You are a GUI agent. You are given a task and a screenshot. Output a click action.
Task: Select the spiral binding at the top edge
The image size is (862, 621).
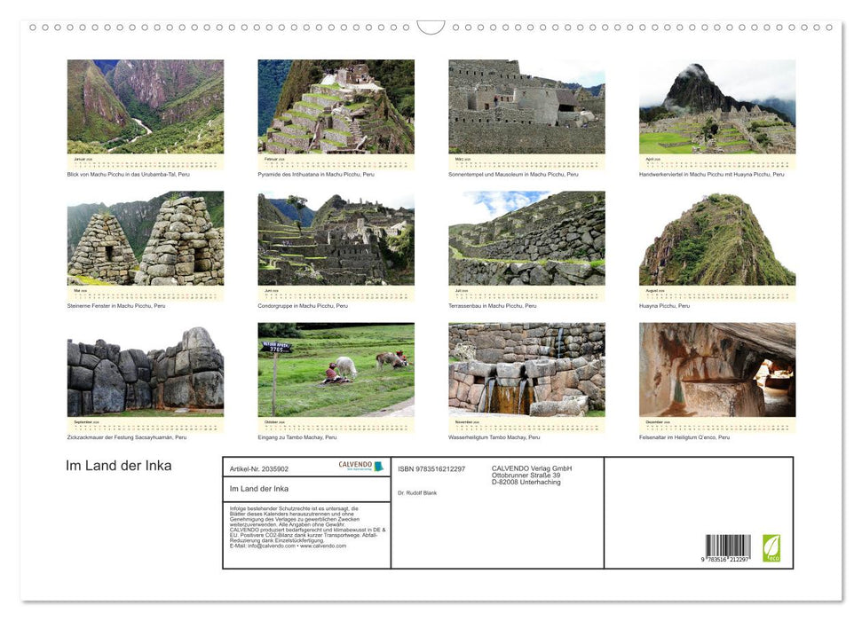pyautogui.click(x=431, y=27)
